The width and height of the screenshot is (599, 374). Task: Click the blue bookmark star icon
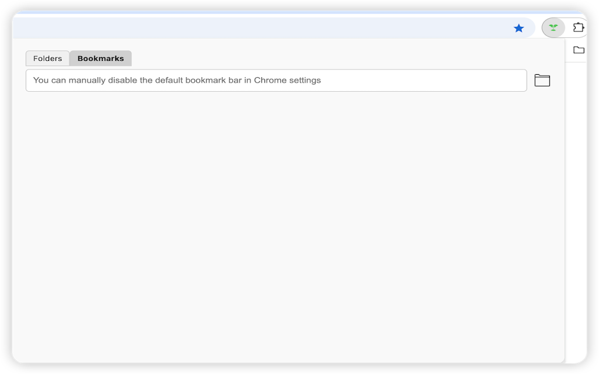coord(518,28)
